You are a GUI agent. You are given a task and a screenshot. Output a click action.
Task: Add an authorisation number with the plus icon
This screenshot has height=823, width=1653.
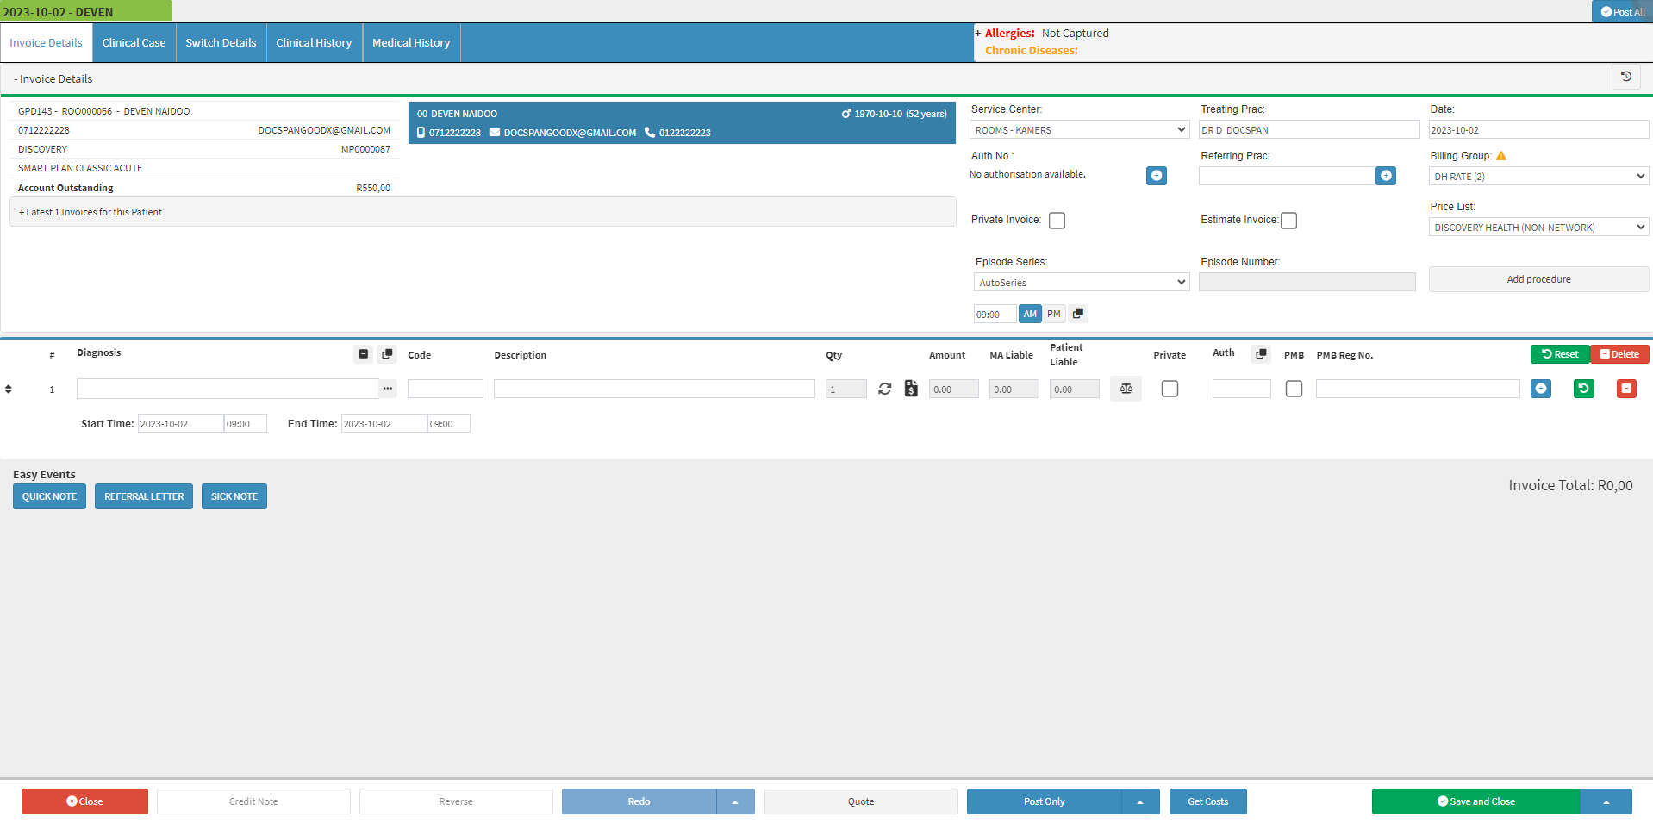click(x=1157, y=176)
